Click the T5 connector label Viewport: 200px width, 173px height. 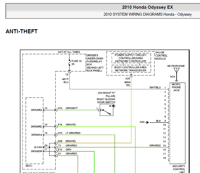(67, 75)
